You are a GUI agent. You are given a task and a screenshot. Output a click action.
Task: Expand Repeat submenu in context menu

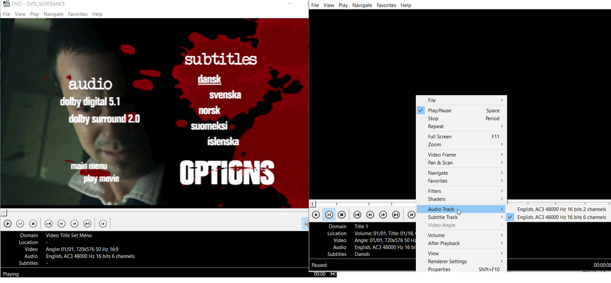(x=461, y=127)
